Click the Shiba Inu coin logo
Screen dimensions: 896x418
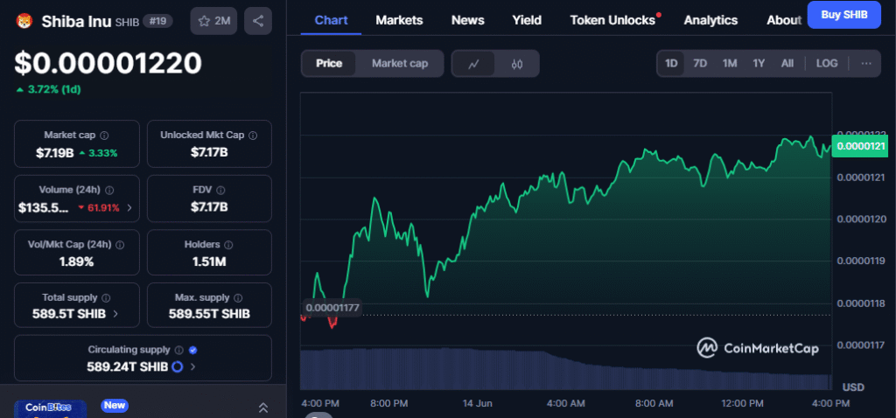coord(24,22)
